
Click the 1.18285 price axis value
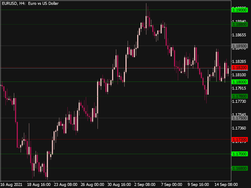239,61
